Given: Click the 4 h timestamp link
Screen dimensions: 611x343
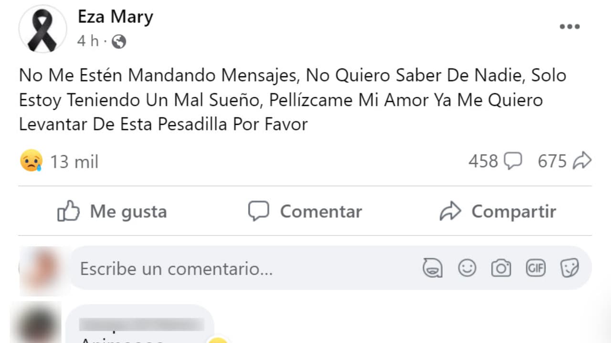Looking at the screenshot, I should tap(86, 41).
